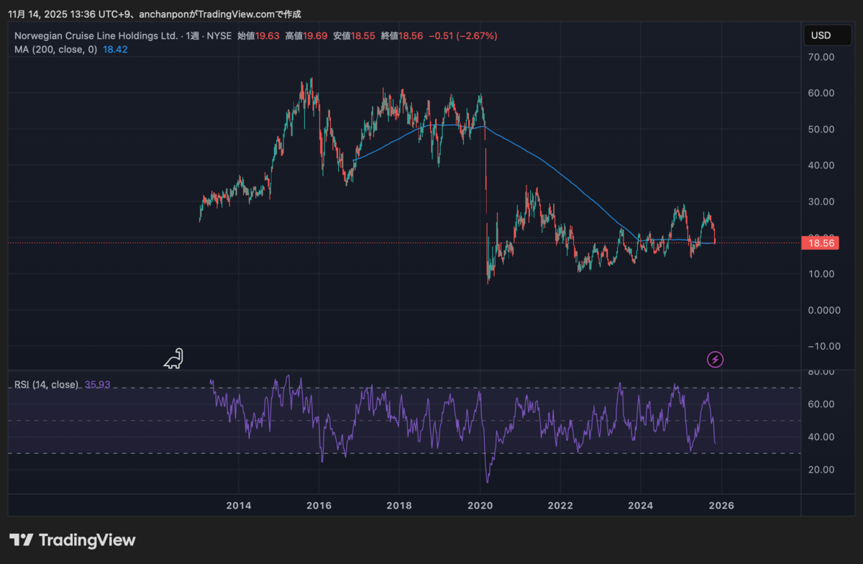Click the 安値18.55 low price value

click(x=354, y=35)
